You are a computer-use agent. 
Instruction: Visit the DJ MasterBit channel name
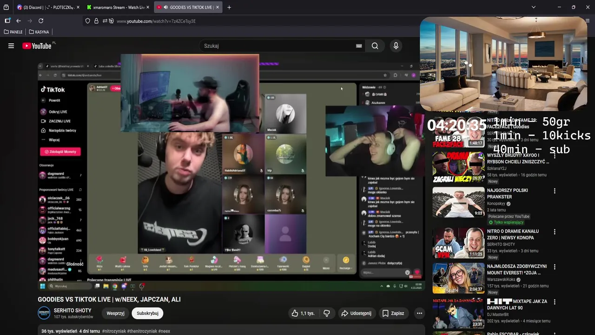coord(498,315)
